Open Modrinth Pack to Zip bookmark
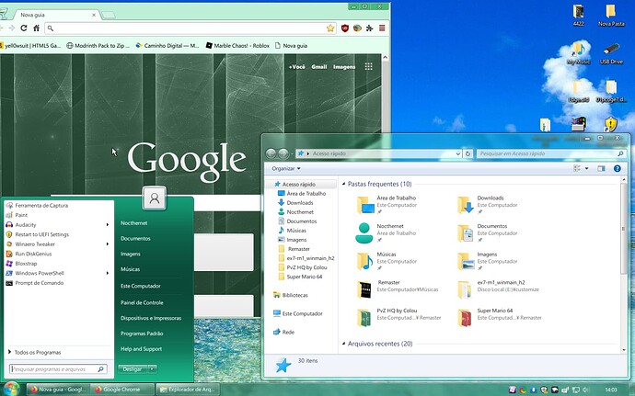The height and width of the screenshot is (396, 635). pos(98,46)
